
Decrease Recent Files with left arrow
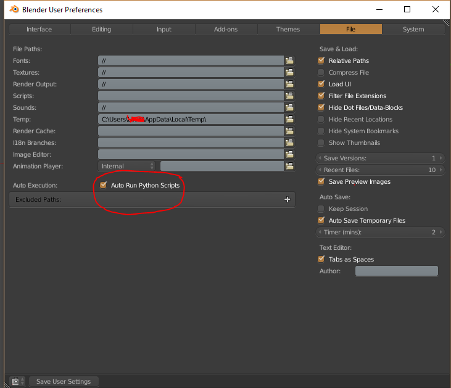(320, 170)
